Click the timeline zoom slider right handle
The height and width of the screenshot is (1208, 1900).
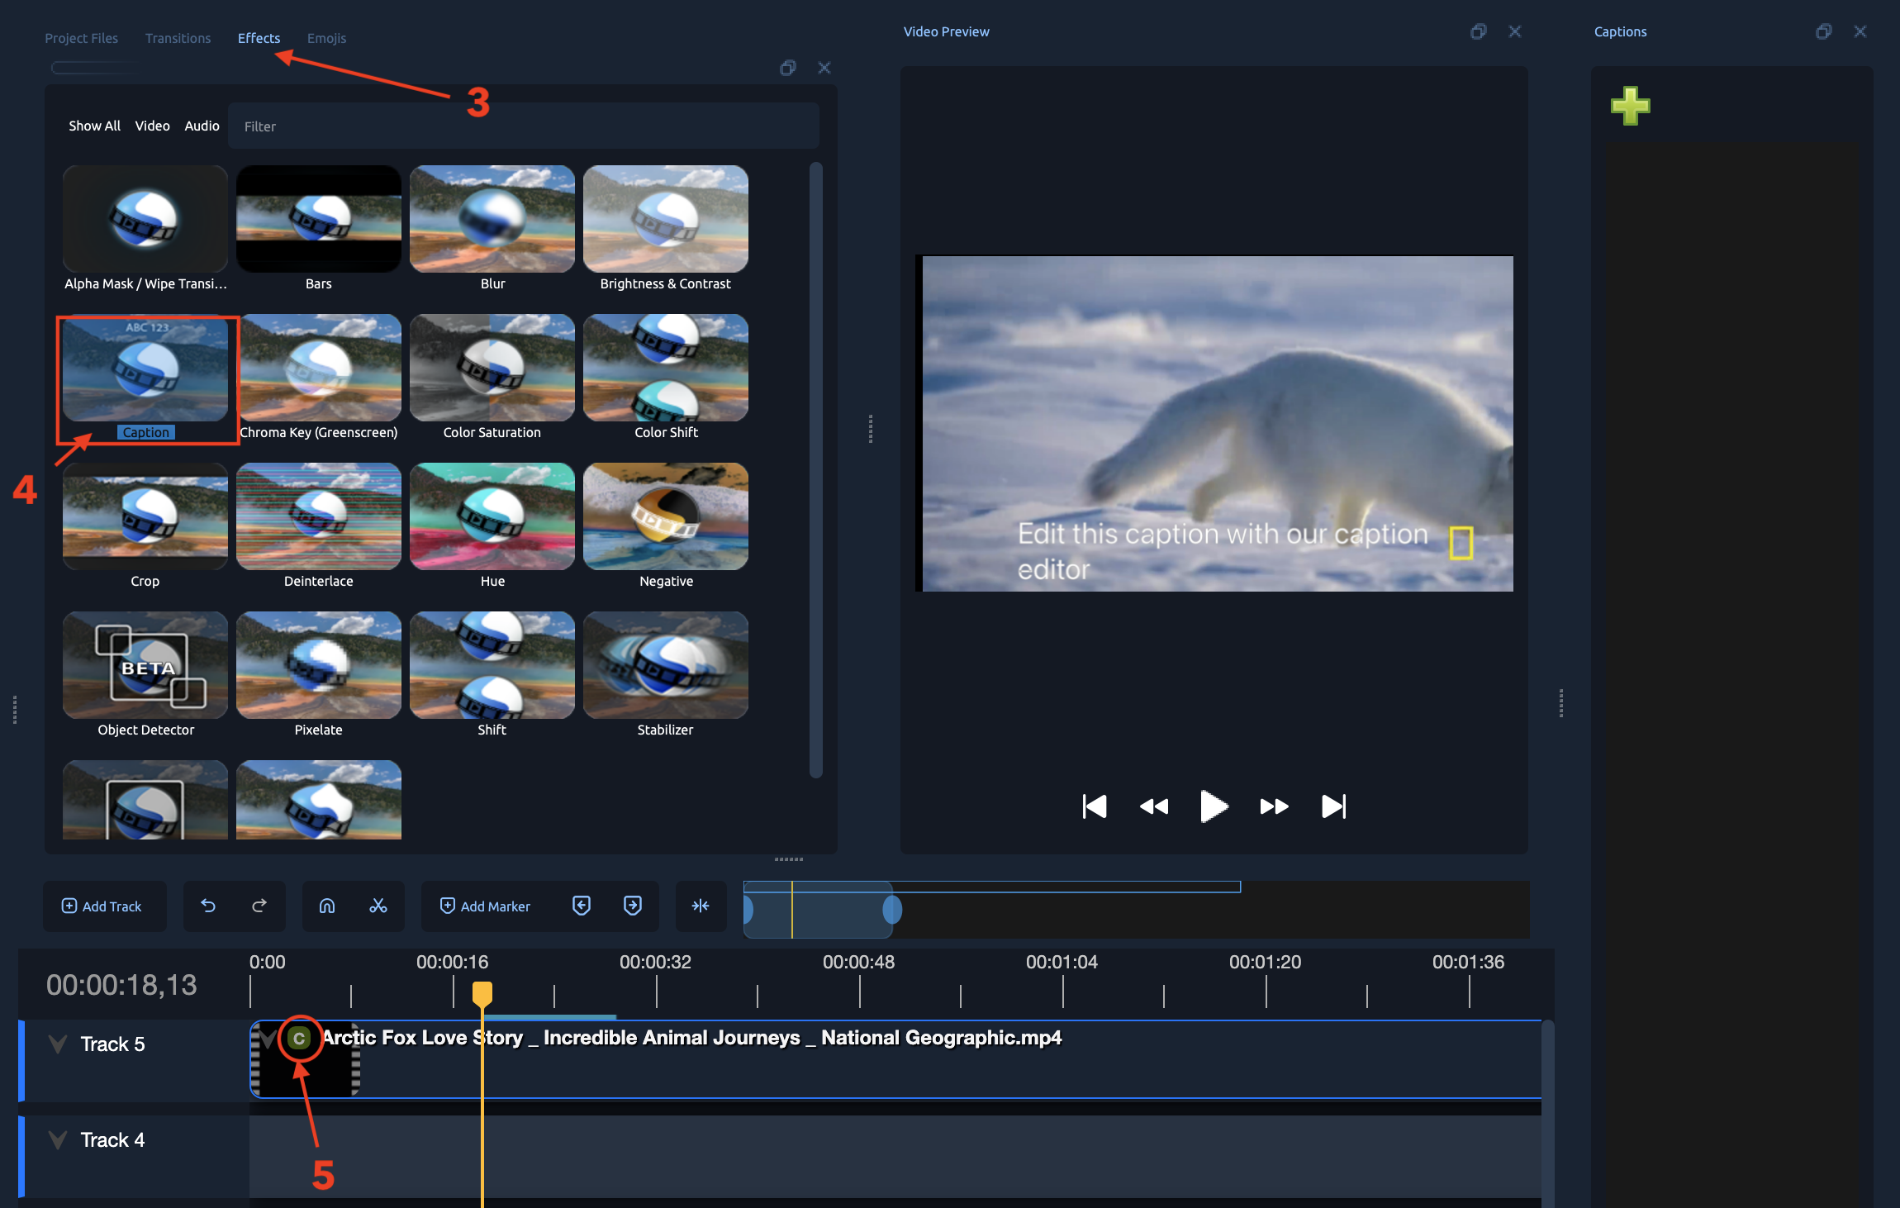pyautogui.click(x=892, y=910)
